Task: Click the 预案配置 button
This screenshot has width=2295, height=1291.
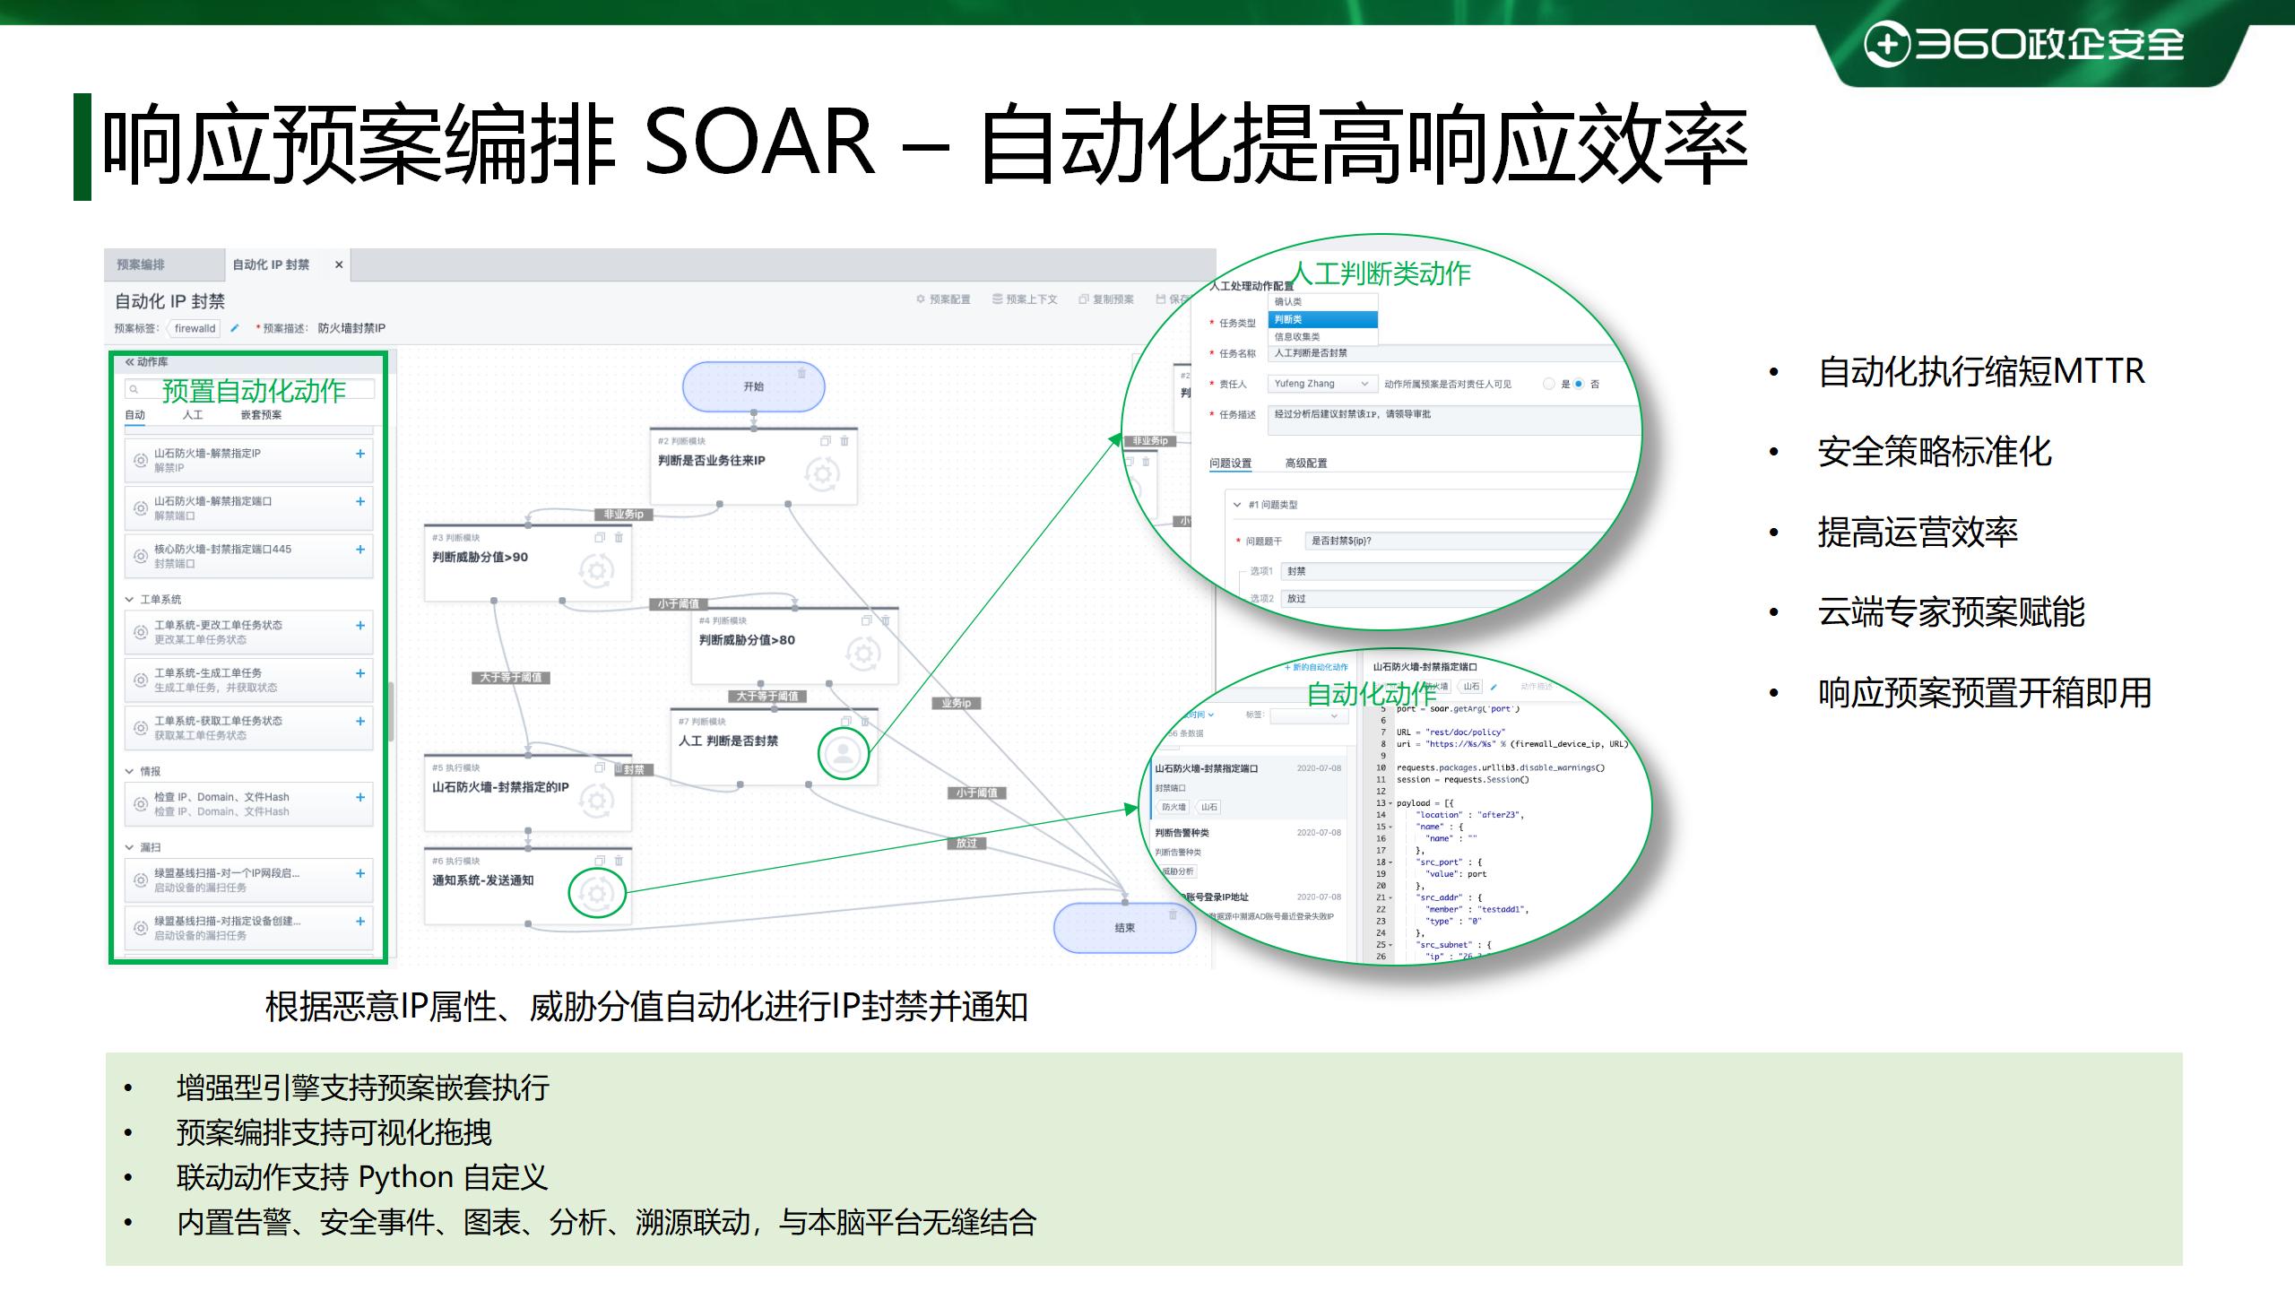Action: [943, 299]
